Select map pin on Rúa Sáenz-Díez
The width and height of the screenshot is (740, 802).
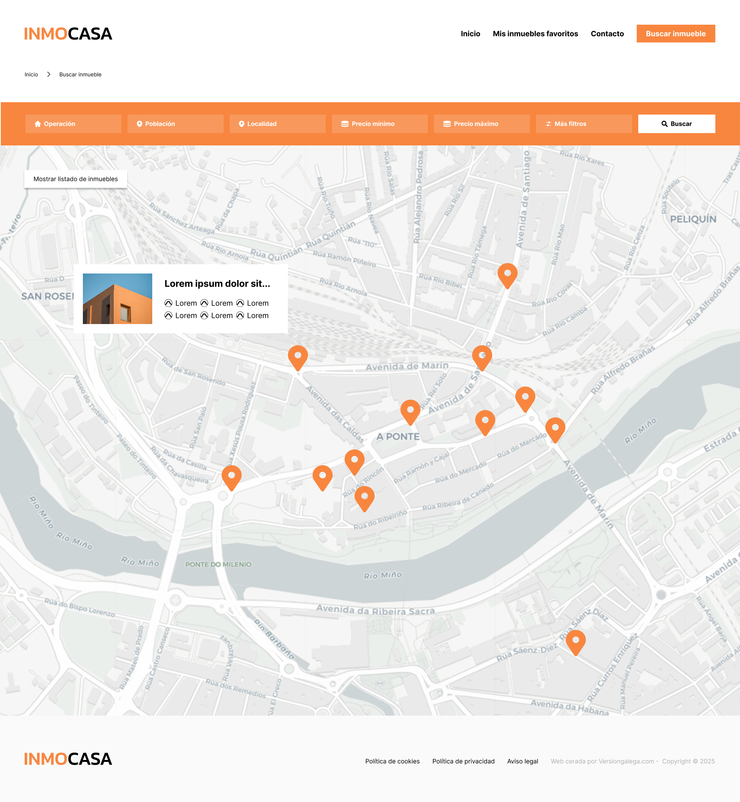point(575,642)
